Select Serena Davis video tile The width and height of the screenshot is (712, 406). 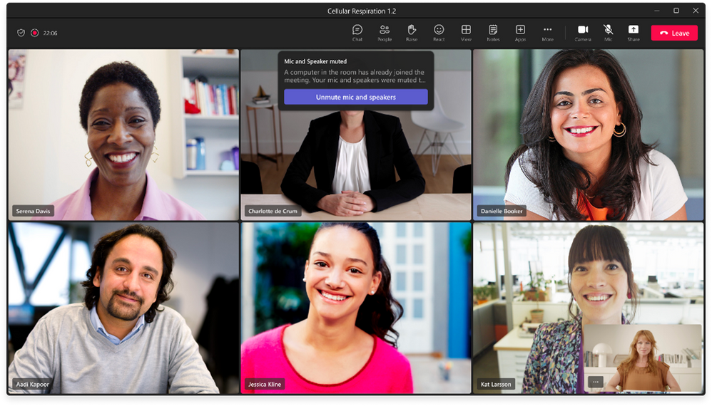123,135
